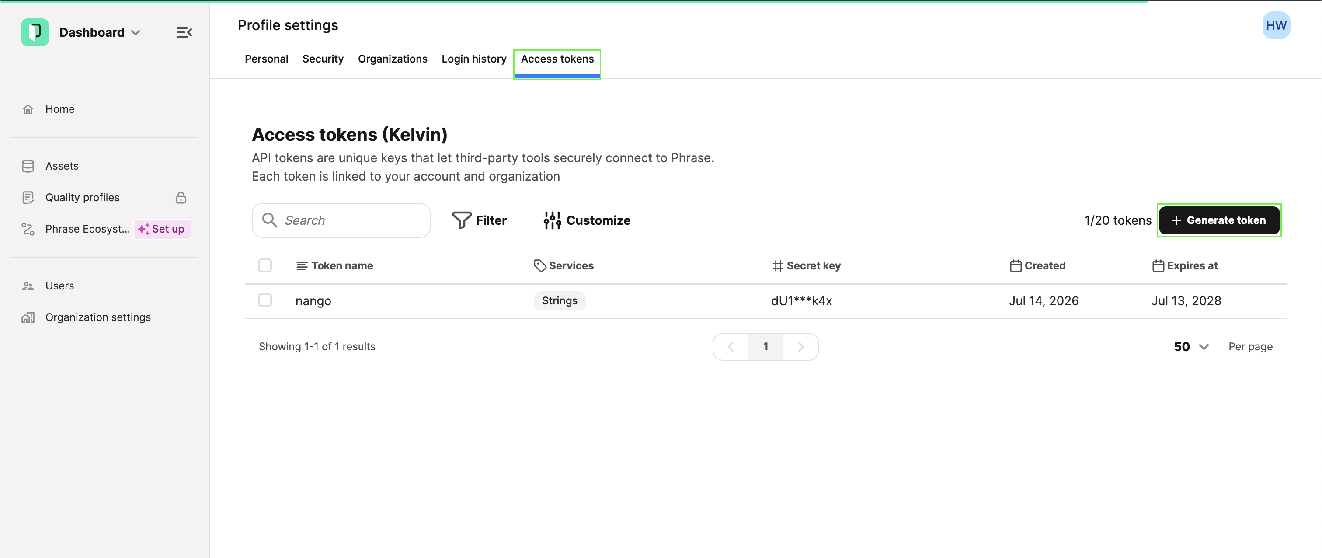Select page 1 in pagination
The width and height of the screenshot is (1322, 558).
(765, 347)
